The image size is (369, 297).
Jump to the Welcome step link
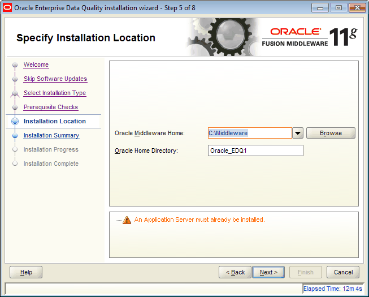[x=36, y=64]
